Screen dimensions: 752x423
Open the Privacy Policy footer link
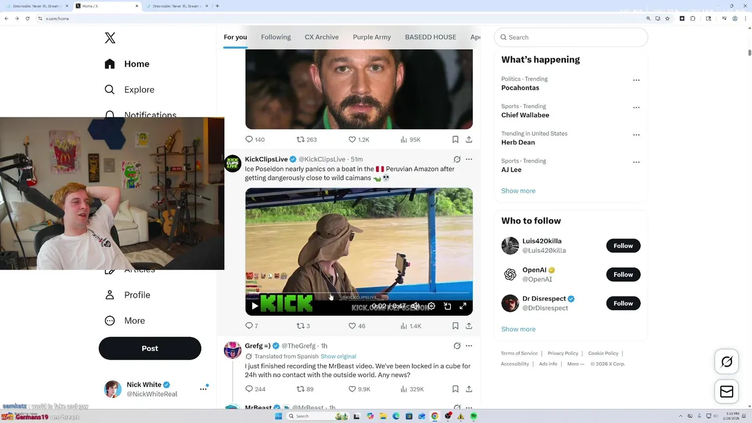click(563, 354)
